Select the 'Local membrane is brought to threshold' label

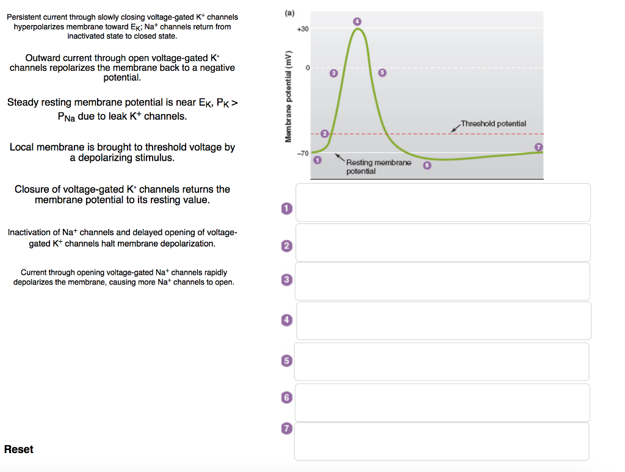(122, 152)
